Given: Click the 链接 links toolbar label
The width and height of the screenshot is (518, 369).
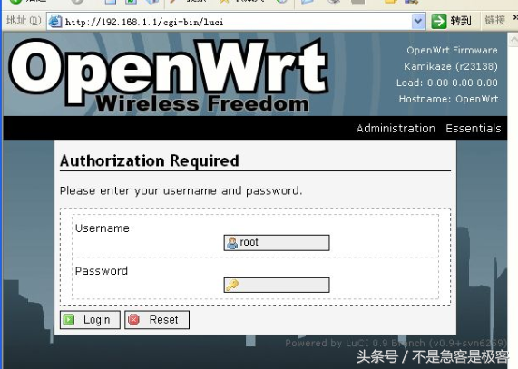Looking at the screenshot, I should (495, 21).
